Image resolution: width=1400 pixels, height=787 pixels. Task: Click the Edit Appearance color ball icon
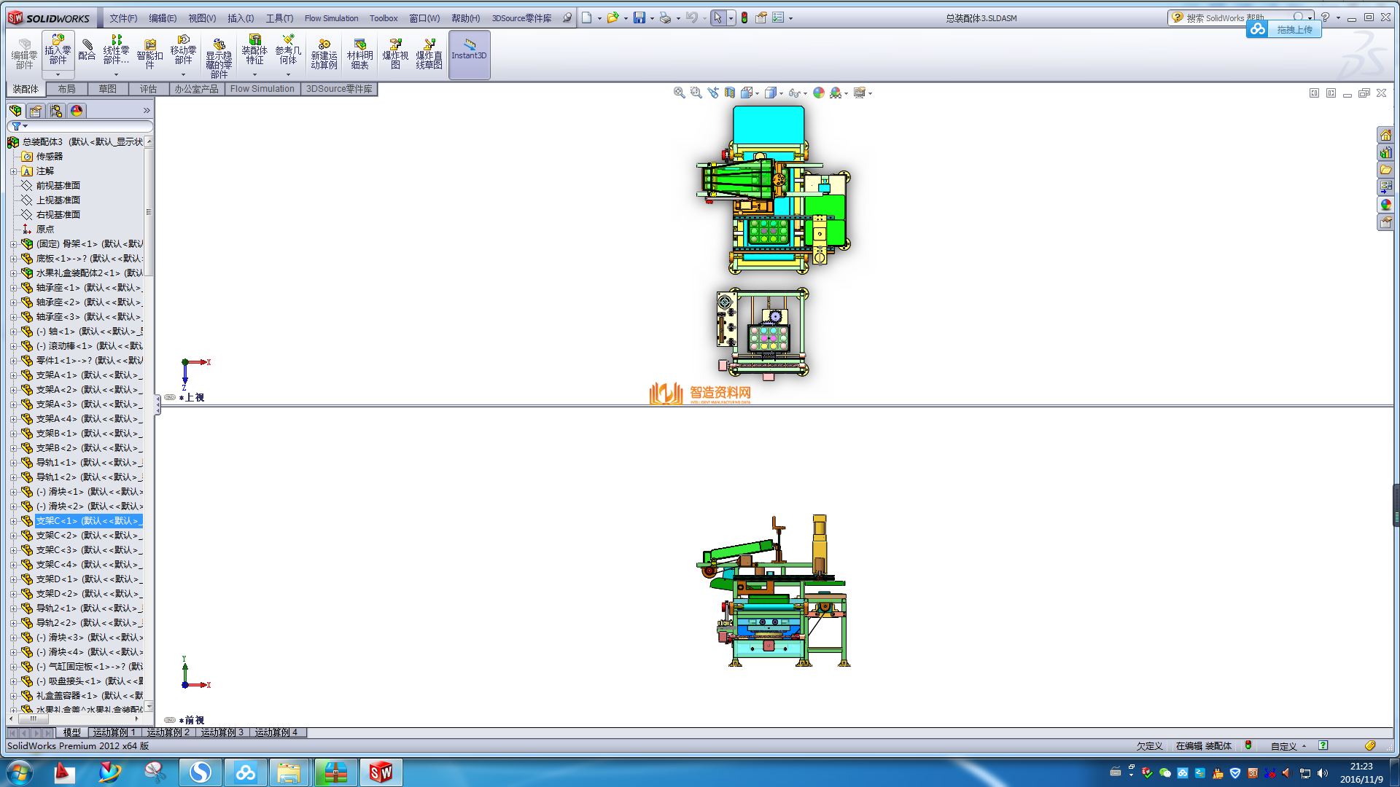coord(819,93)
